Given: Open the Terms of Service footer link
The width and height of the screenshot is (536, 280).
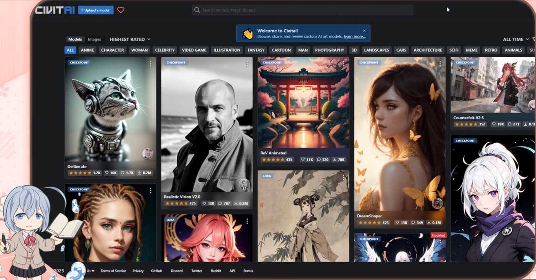Looking at the screenshot, I should click(113, 271).
